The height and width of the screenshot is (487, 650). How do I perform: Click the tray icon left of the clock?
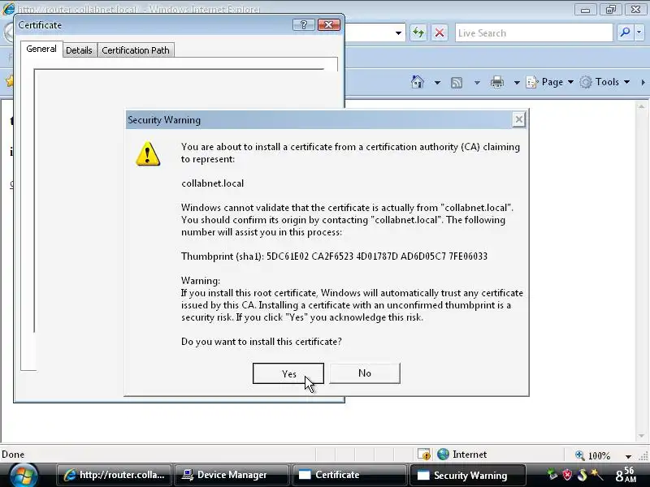click(597, 475)
